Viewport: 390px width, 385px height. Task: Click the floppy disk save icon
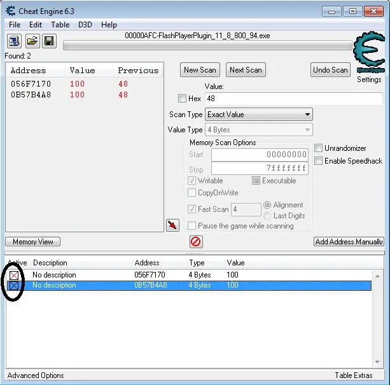(49, 41)
